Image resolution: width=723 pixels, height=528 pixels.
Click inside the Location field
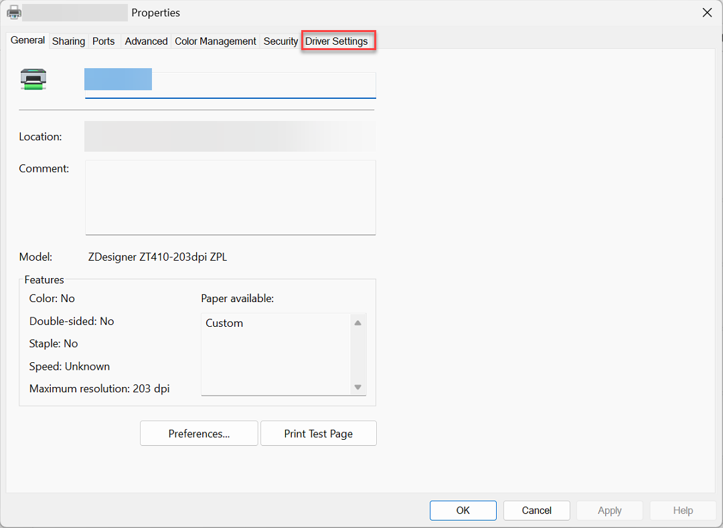pos(230,136)
